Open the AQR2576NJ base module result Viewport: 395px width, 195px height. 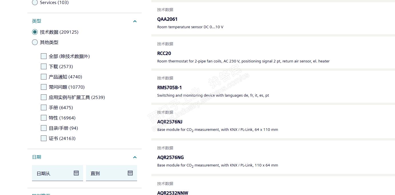click(170, 122)
